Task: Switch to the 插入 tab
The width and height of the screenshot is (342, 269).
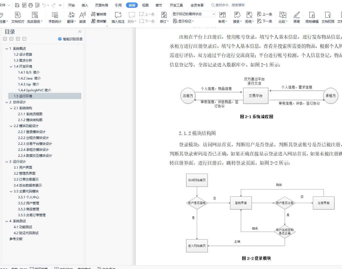Action: tap(85, 5)
